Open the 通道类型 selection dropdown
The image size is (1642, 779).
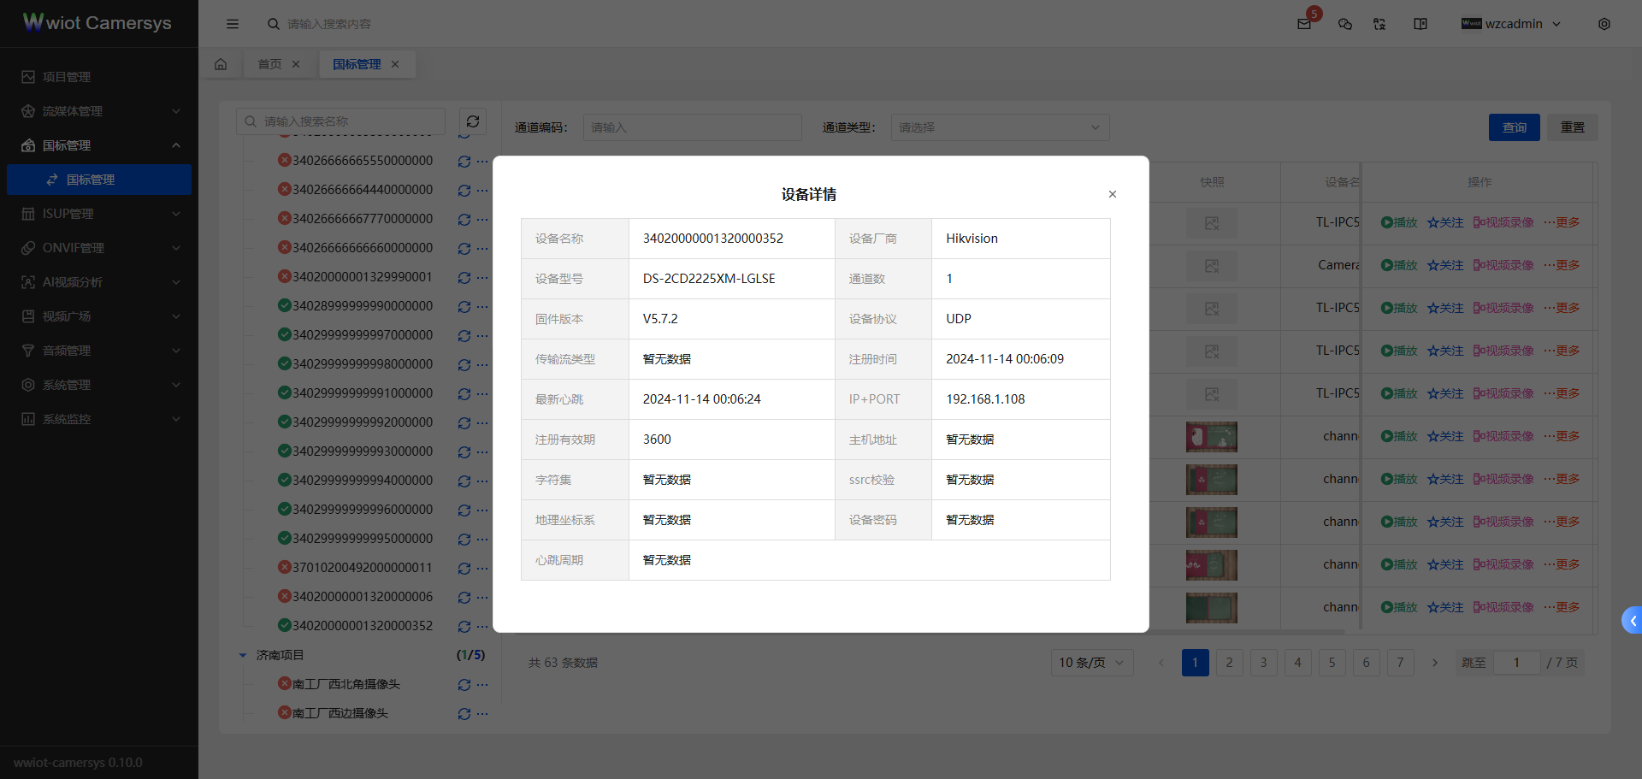(999, 127)
